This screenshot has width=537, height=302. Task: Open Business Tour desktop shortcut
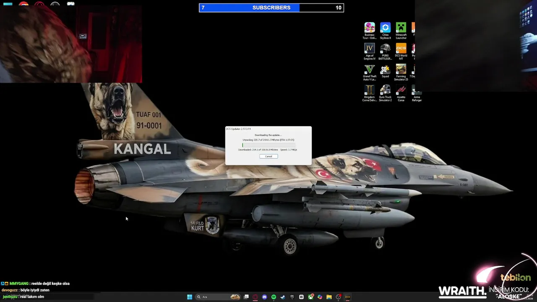pyautogui.click(x=370, y=31)
